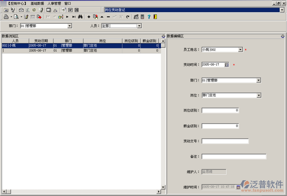Screen dimensions: 287x196
Task: Select the row for 002 小姚
Action: pos(14,46)
